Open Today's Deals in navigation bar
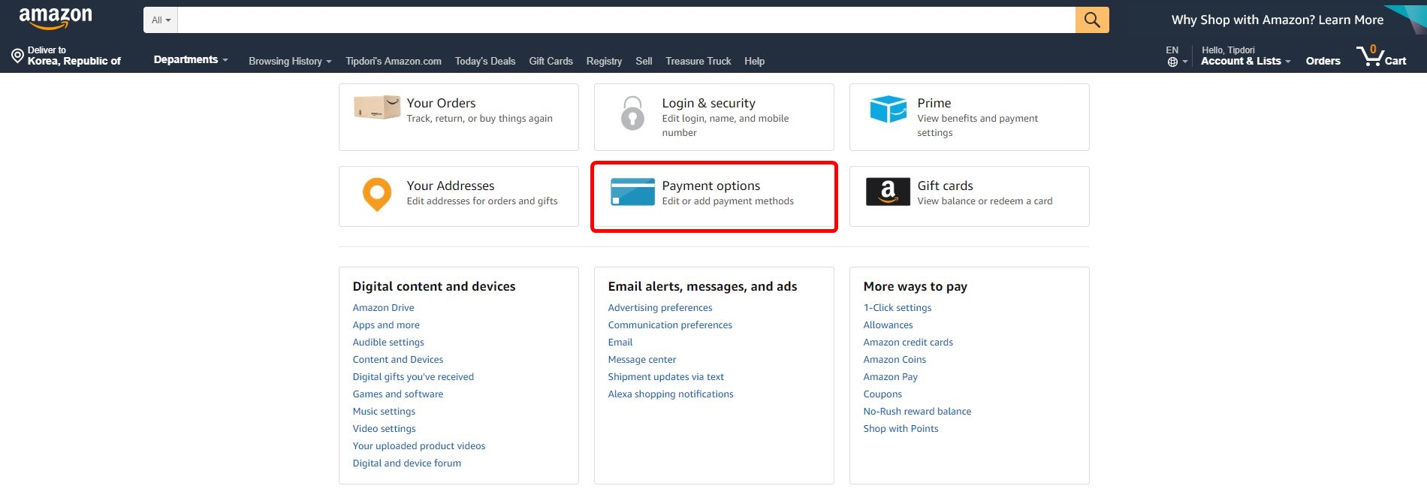 pyautogui.click(x=485, y=62)
